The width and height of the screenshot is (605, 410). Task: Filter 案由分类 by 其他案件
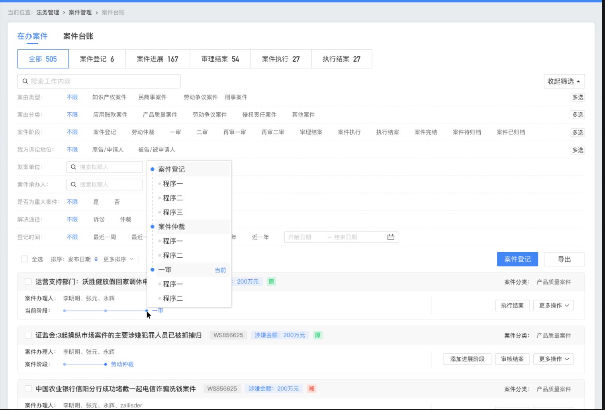pos(303,115)
